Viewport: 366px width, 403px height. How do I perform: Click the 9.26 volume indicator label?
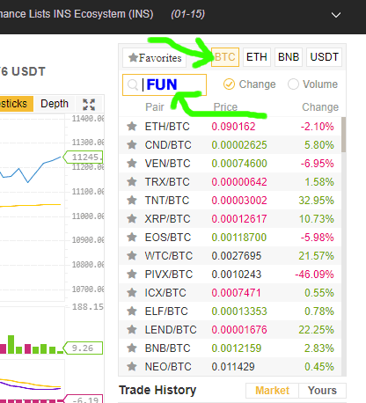(83, 348)
